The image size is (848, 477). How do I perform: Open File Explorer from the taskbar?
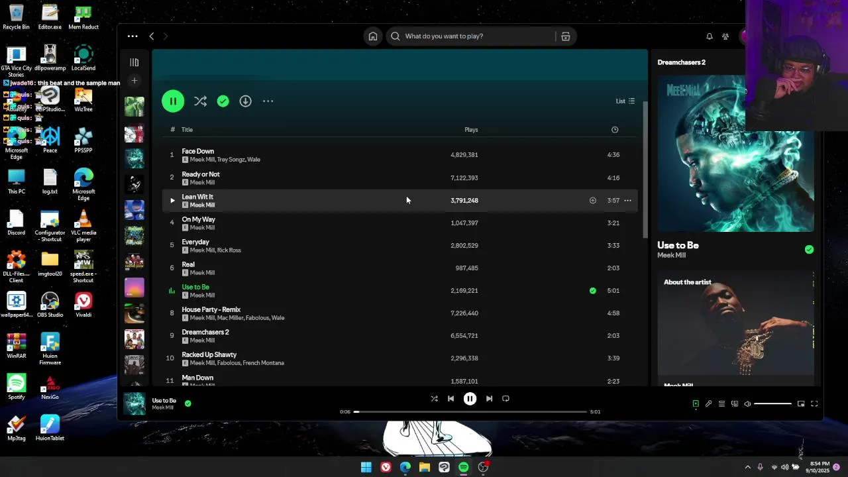[425, 467]
